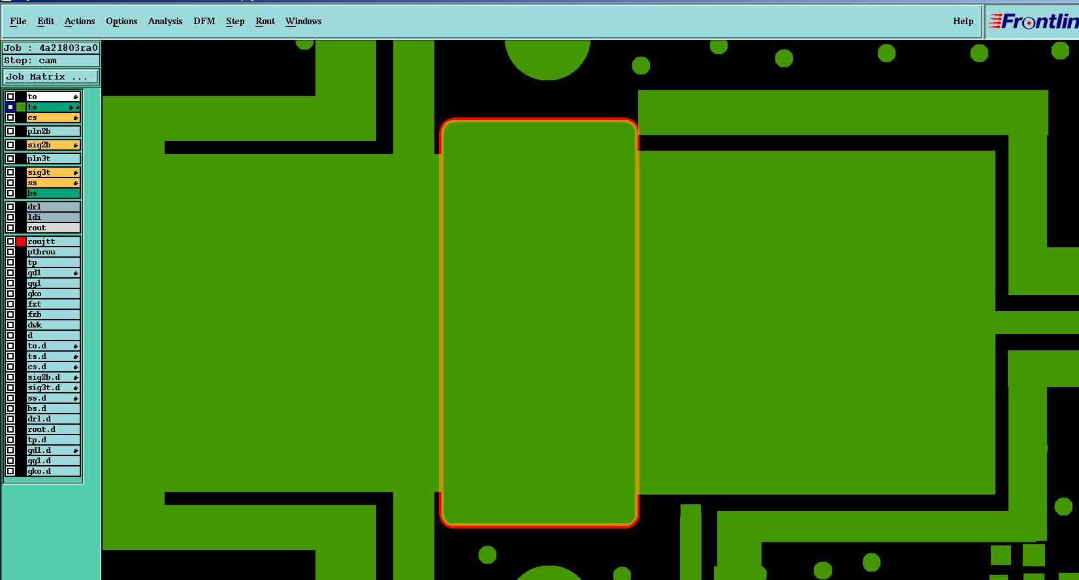Select the gg1 layer name
This screenshot has height=580, width=1079.
point(54,283)
